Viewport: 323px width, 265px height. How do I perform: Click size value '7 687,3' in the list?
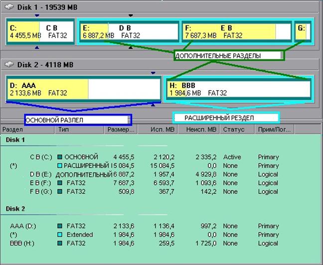coord(124,183)
